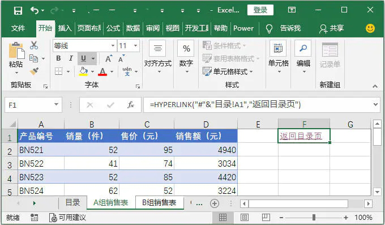Open the Number (数字) percent group
This screenshot has height=225, width=385.
[x=186, y=57]
